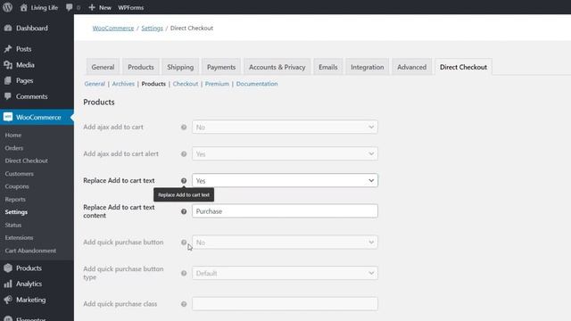This screenshot has height=321, width=571.
Task: Switch to the Advanced tab
Action: (x=412, y=67)
